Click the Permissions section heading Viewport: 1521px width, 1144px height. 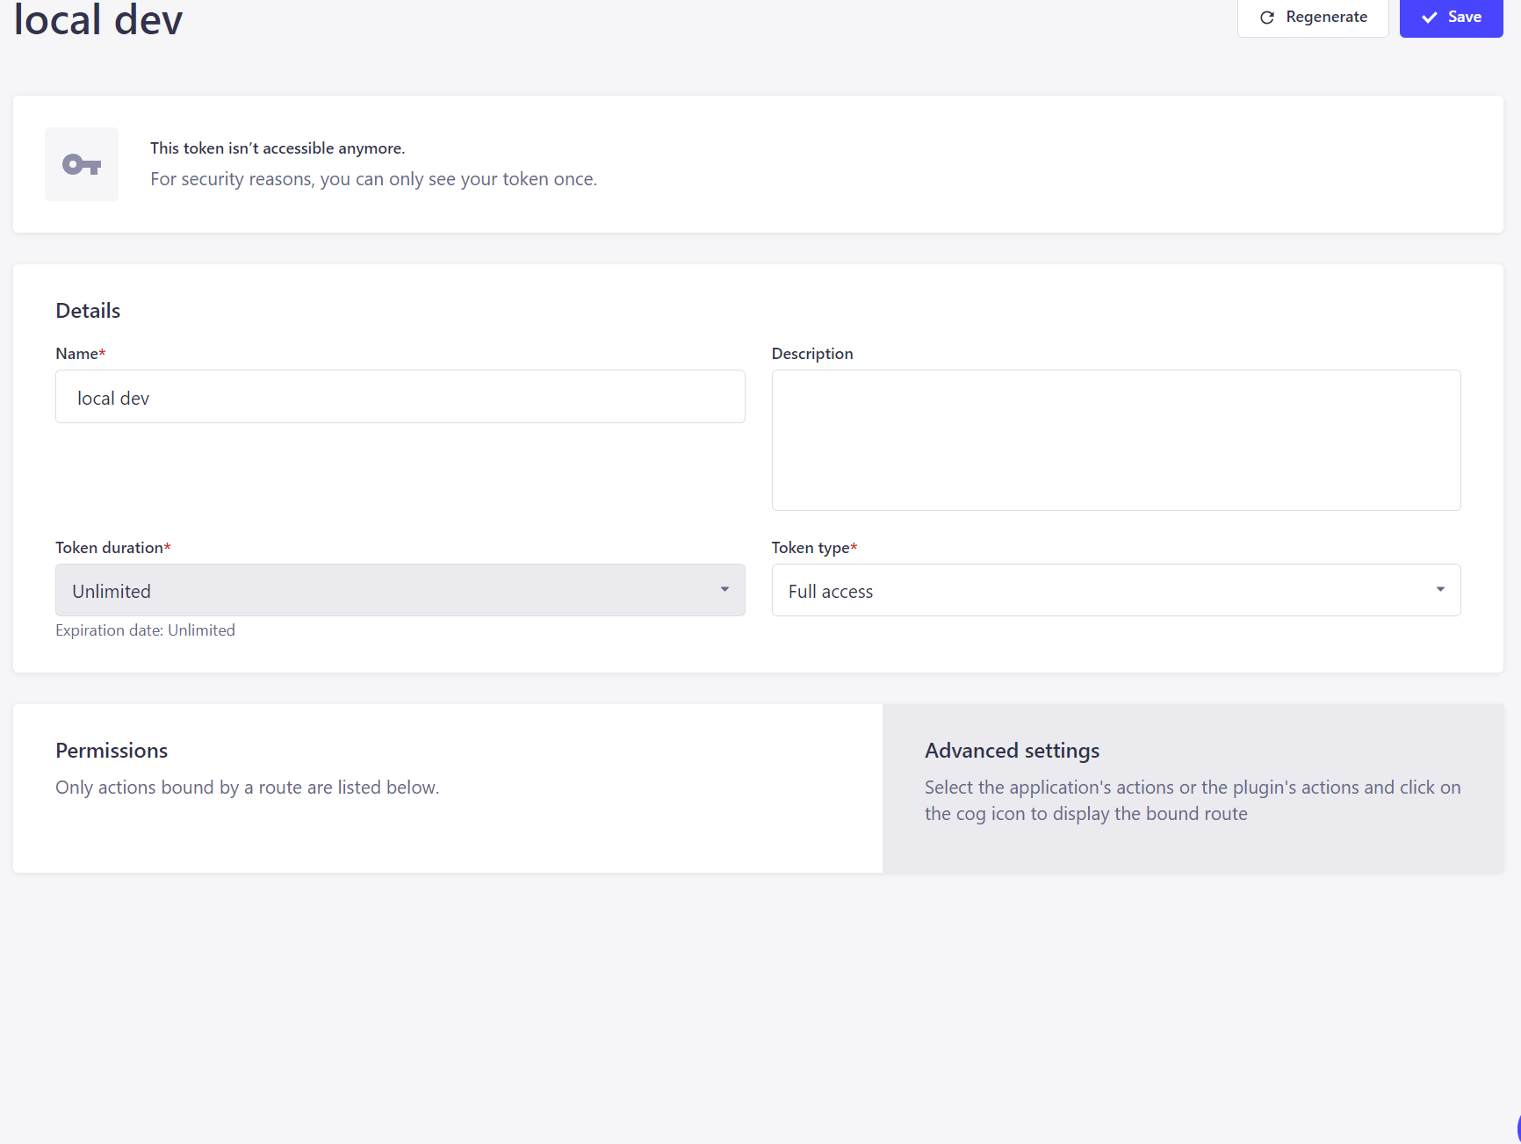pos(112,750)
